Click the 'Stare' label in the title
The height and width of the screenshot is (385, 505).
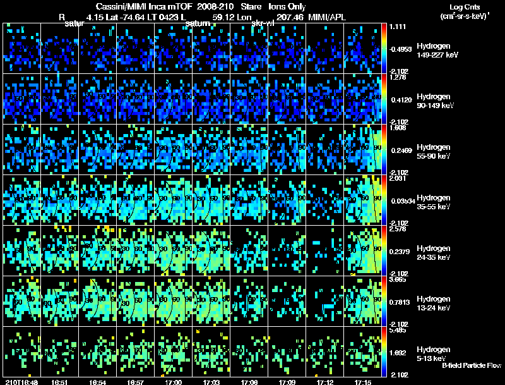click(251, 6)
